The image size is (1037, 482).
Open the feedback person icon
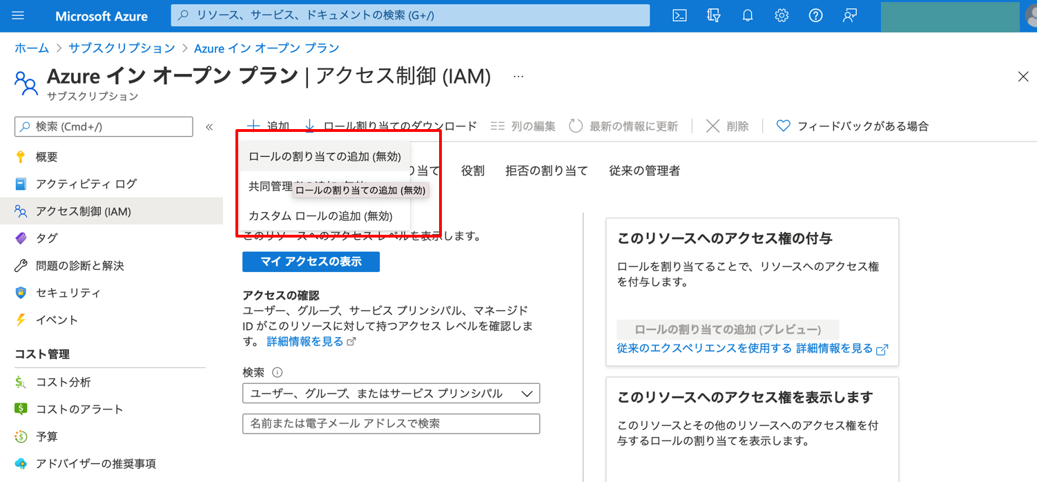tap(850, 15)
